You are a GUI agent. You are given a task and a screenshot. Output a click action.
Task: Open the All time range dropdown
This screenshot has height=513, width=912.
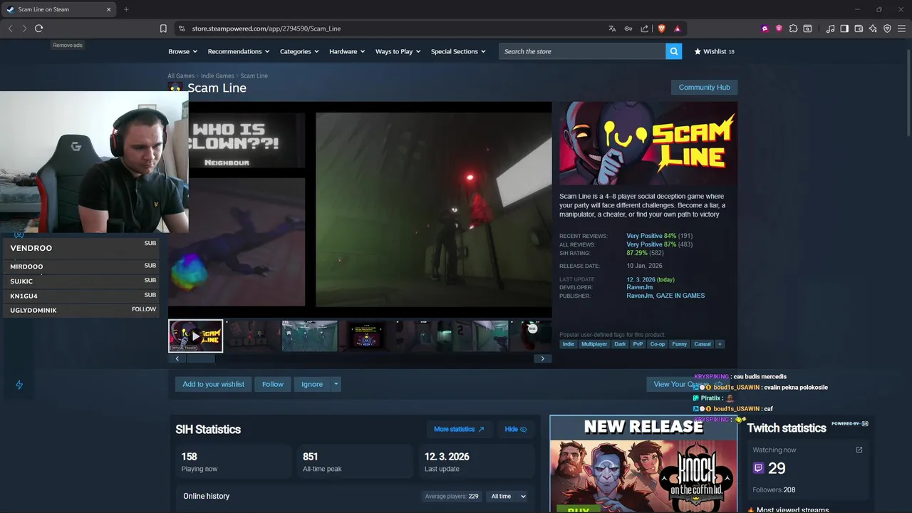tap(509, 496)
